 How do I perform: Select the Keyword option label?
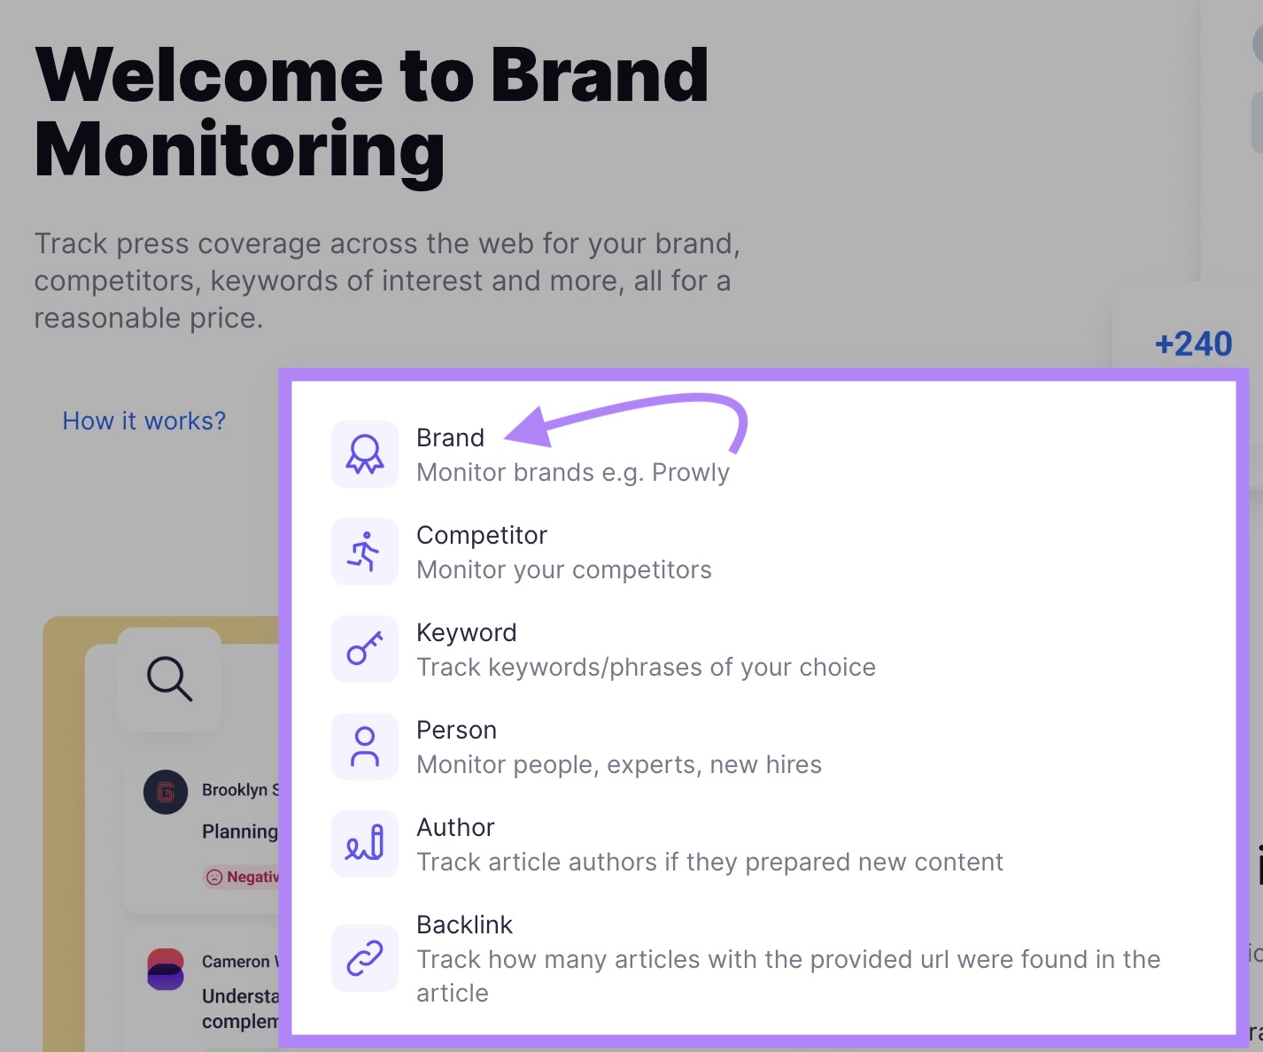[x=467, y=633]
